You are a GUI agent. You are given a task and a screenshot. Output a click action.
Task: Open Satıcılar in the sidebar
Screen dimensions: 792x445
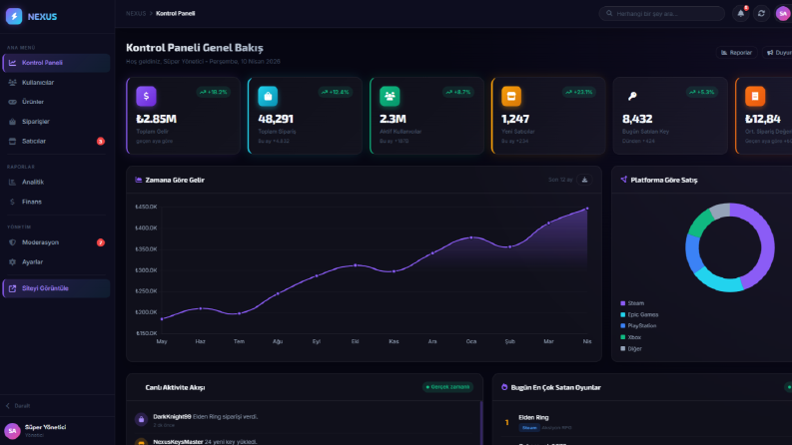[56, 142]
